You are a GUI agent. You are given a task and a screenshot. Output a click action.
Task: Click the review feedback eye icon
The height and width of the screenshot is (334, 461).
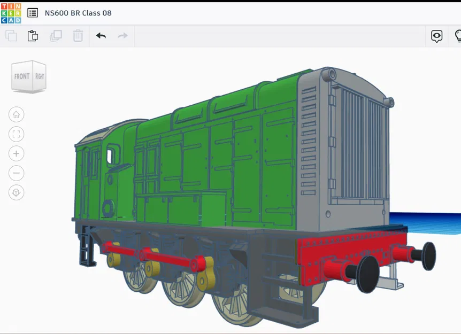[436, 36]
